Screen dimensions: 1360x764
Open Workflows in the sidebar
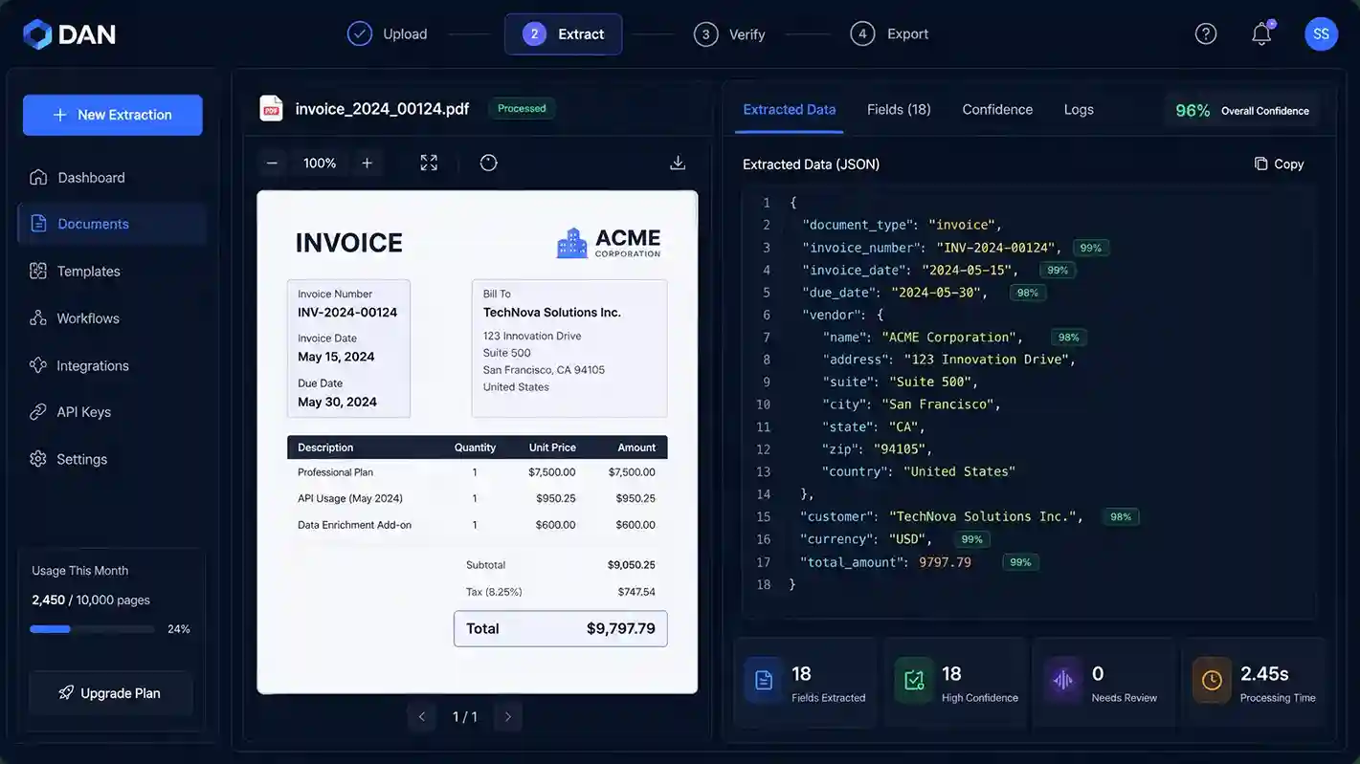coord(112,318)
